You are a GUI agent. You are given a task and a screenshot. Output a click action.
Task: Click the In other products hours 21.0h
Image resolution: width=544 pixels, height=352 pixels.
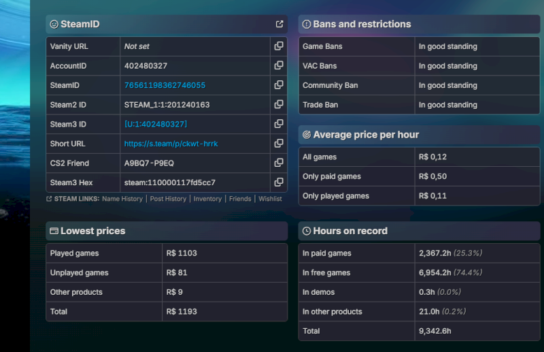pos(429,311)
